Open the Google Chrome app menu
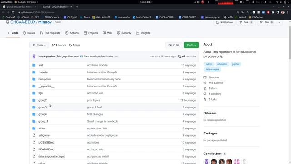This screenshot has height=164, width=291. 26,2
